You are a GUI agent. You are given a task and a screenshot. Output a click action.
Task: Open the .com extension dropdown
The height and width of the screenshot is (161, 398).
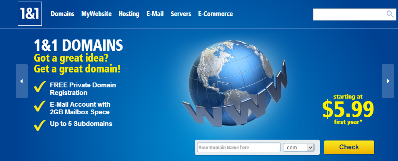[x=299, y=147]
